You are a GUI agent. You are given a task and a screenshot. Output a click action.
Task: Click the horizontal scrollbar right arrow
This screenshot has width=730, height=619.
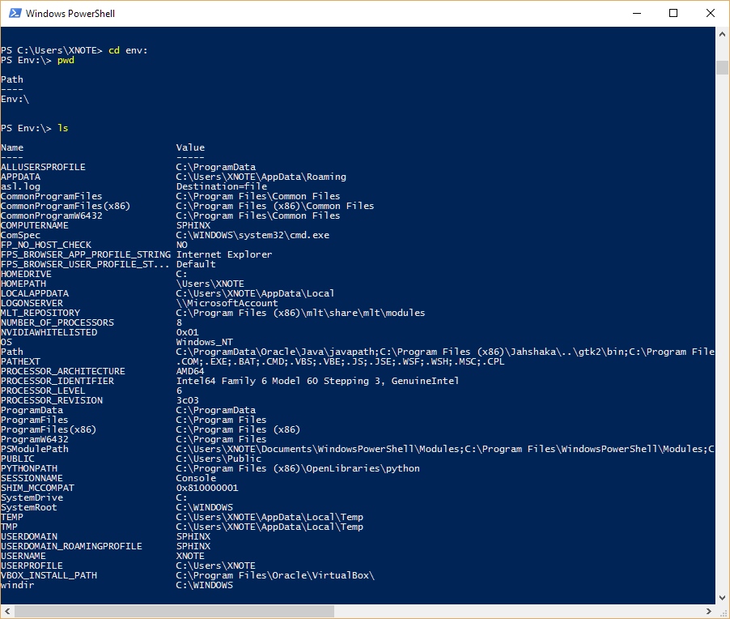click(x=709, y=611)
